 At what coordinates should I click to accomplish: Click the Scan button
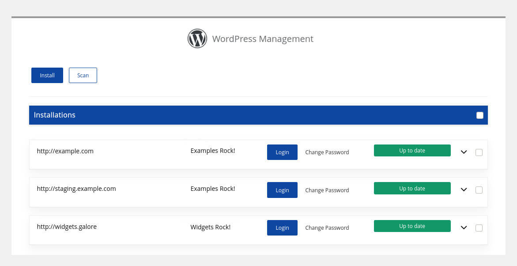pos(83,75)
